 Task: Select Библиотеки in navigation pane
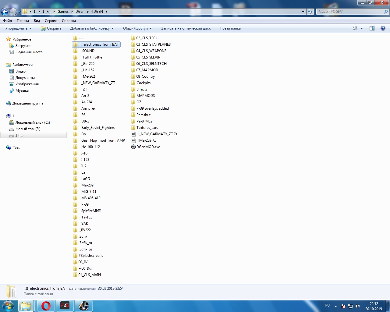click(23, 65)
